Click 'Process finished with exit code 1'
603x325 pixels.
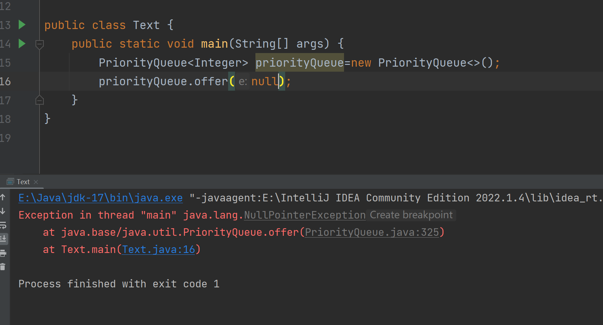(119, 284)
